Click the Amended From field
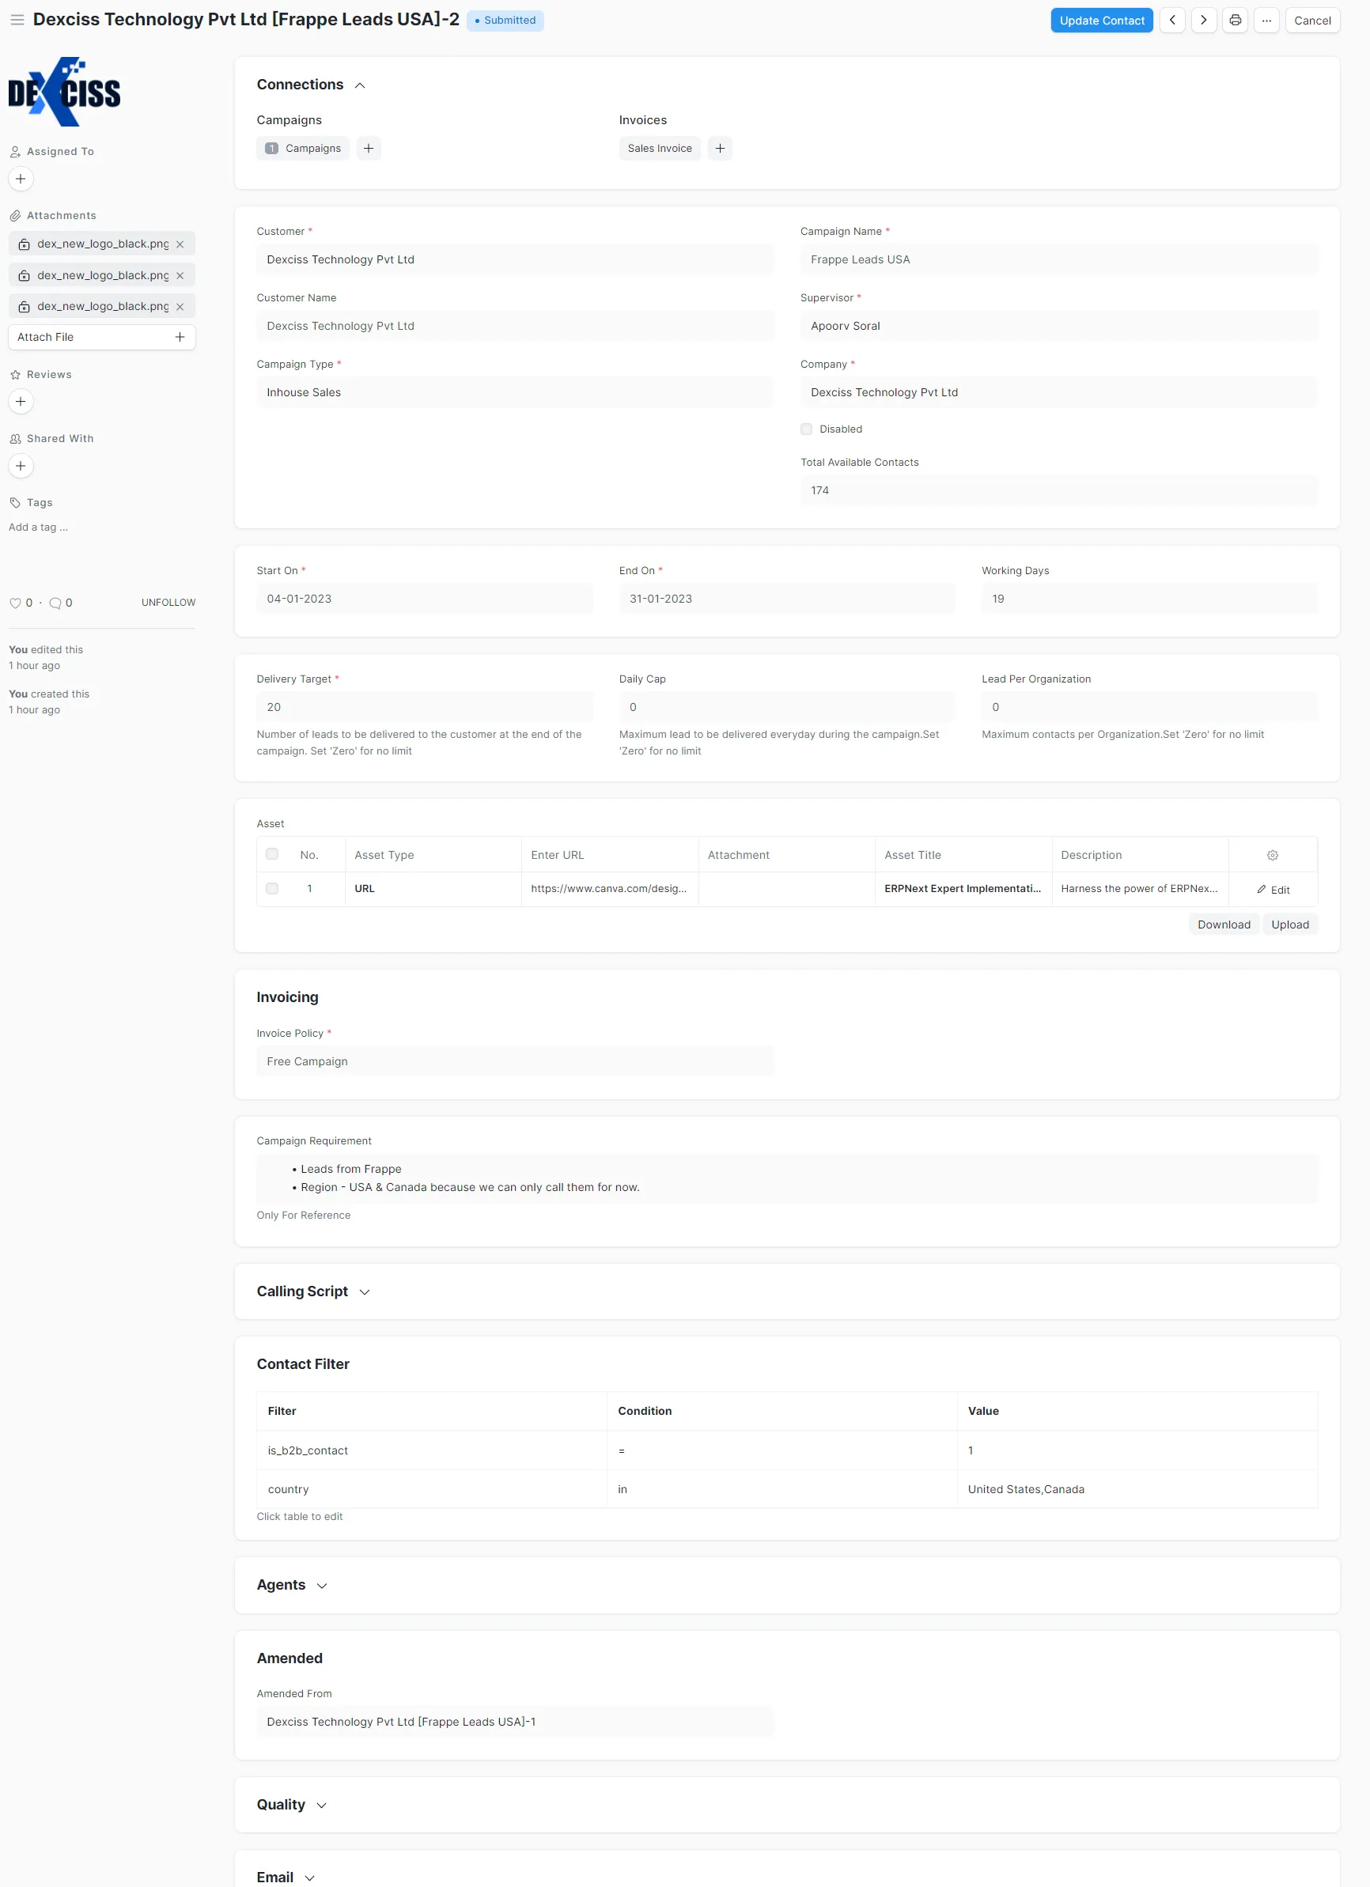 click(x=514, y=1723)
